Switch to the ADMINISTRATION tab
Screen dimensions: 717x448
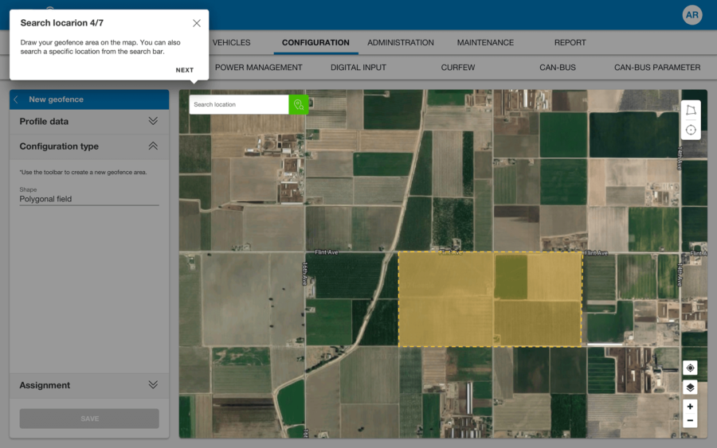(x=401, y=42)
